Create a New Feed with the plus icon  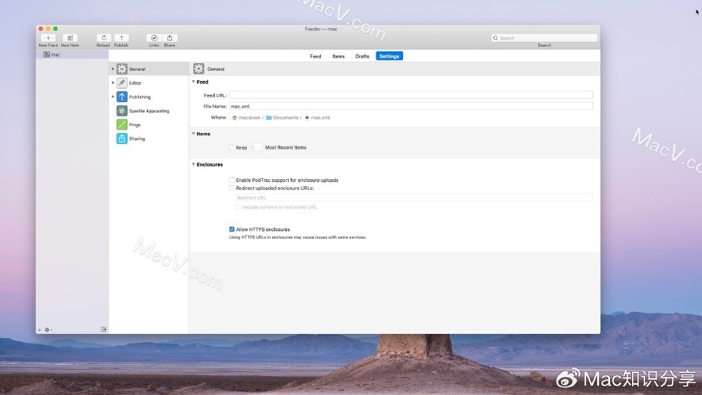[49, 39]
